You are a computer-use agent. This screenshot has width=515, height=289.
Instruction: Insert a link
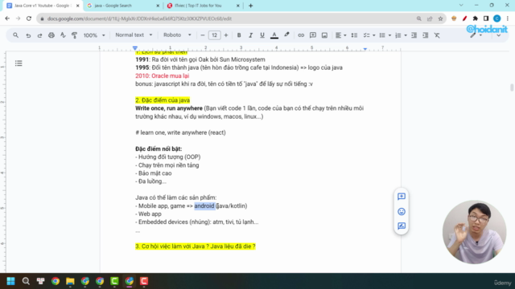coord(301,35)
